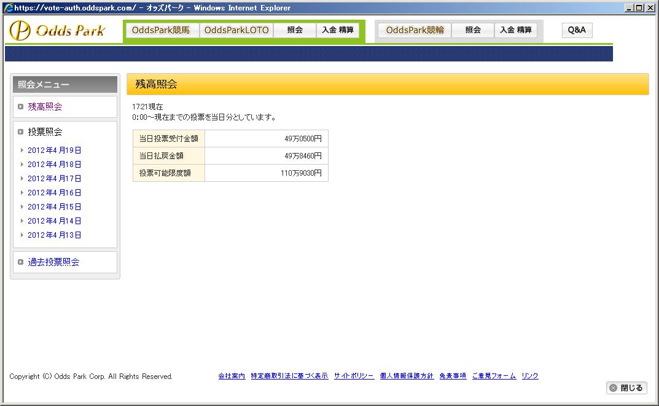This screenshot has height=406, width=659.
Task: Click 入金 精算 in the green group
Action: tap(338, 30)
